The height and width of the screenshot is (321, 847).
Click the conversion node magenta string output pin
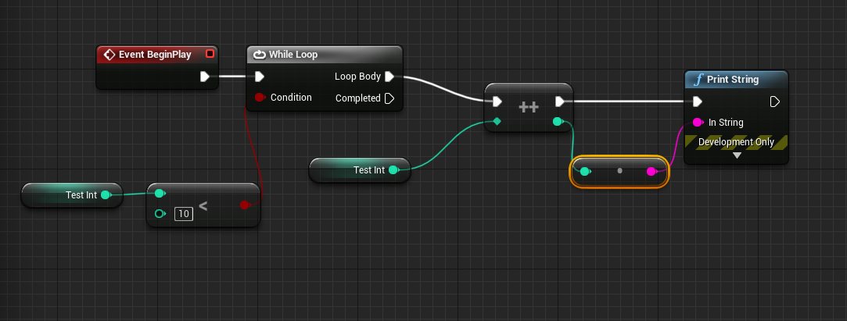pyautogui.click(x=652, y=172)
